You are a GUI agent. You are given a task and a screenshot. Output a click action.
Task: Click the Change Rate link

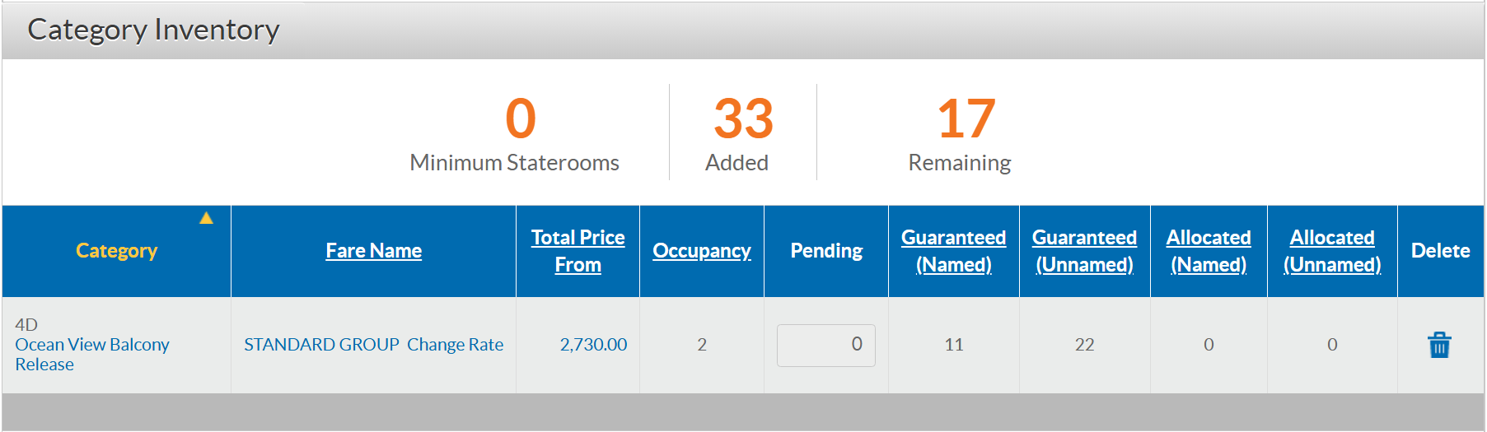(x=455, y=345)
